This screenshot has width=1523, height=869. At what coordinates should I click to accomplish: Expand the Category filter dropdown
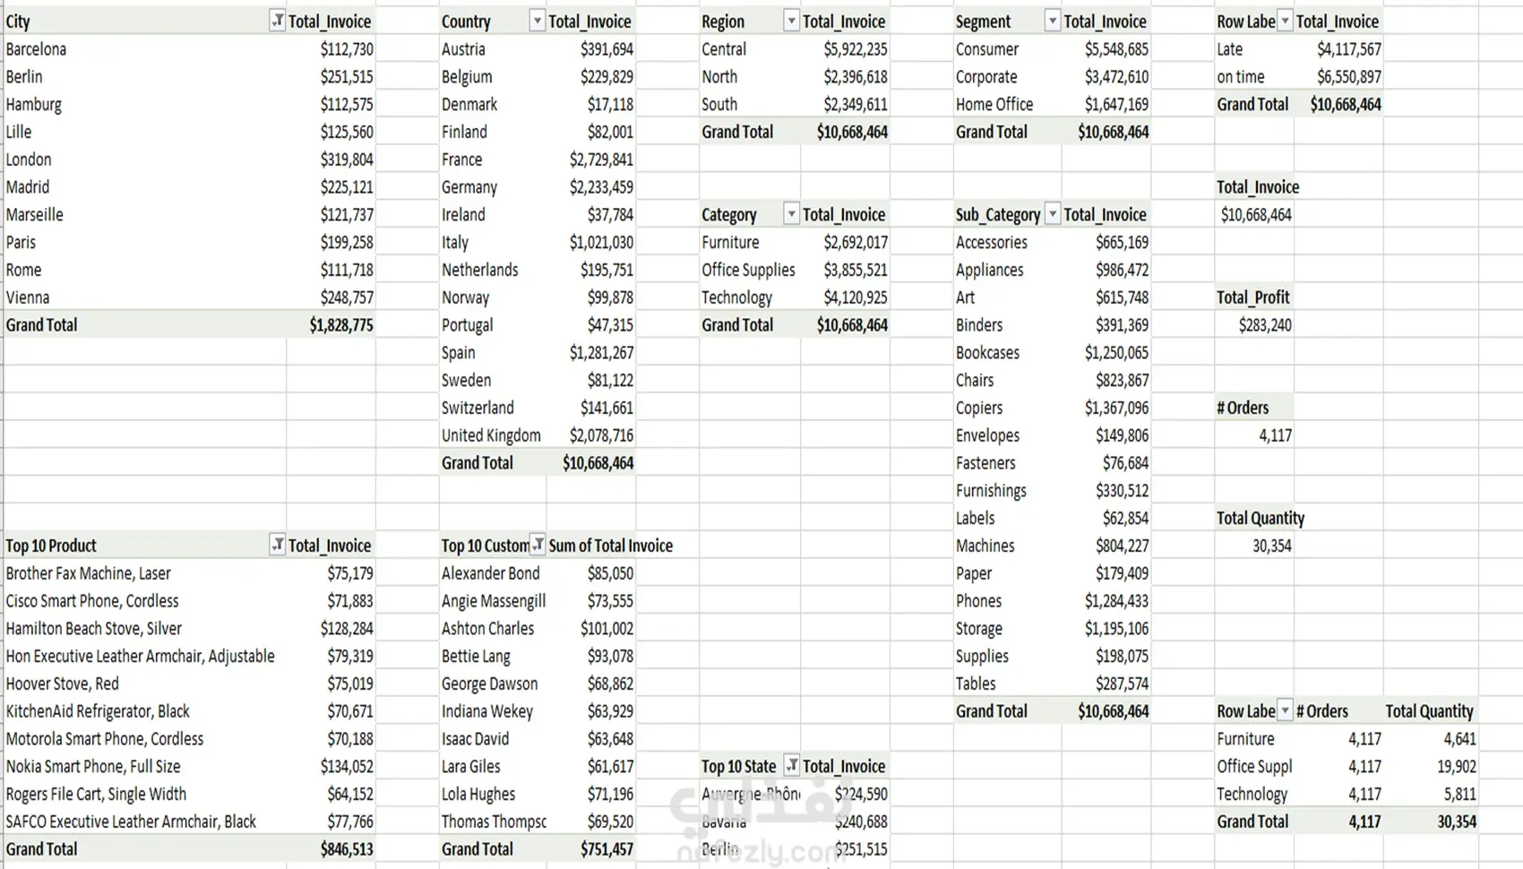791,214
